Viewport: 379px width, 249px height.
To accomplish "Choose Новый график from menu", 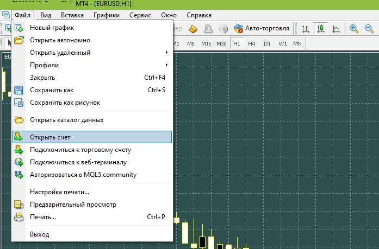I will 92,28.
